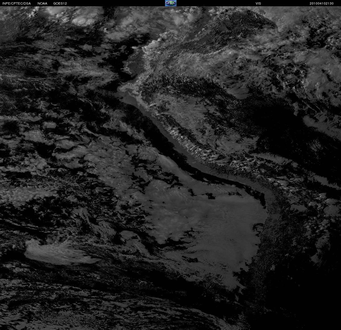341x330 pixels.
Task: Click the 201004102130 timestamp
Action: coord(322,3)
